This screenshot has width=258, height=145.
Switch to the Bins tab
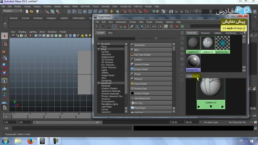pyautogui.click(x=110, y=33)
